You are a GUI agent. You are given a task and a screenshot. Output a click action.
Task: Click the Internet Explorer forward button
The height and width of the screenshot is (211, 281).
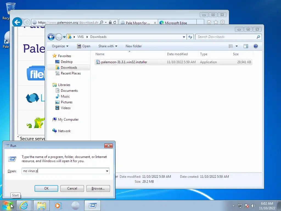click(27, 22)
